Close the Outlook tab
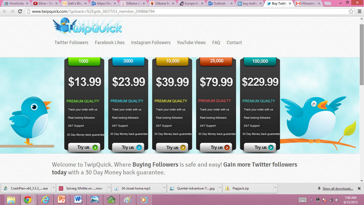Viewport: 364px width, 205px height. 232,4
